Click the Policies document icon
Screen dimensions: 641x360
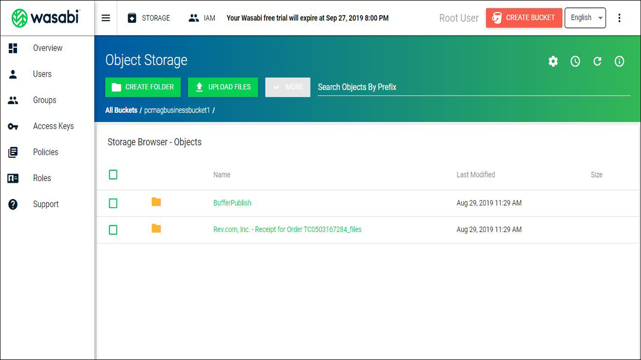(x=13, y=152)
